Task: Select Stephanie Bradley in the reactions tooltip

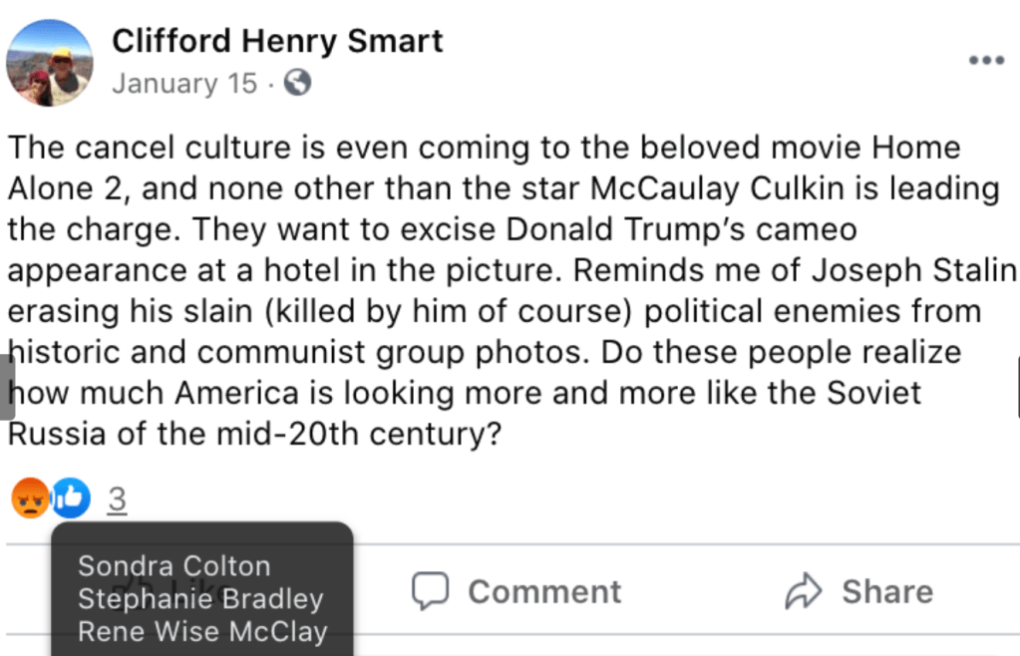Action: pos(200,599)
